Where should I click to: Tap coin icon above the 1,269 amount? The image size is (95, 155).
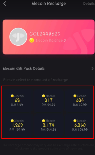pyautogui.click(x=12, y=121)
